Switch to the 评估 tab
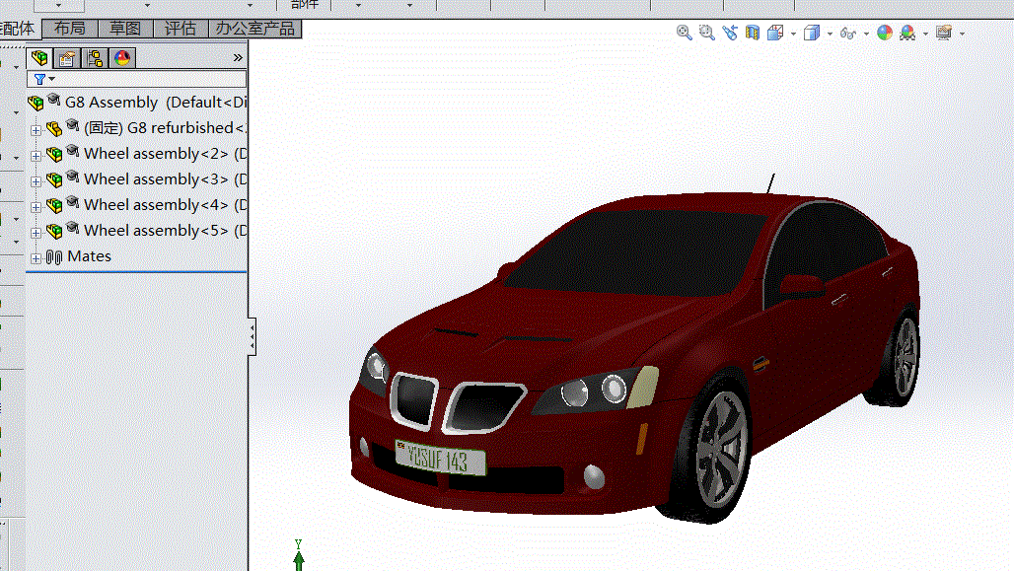 tap(180, 29)
